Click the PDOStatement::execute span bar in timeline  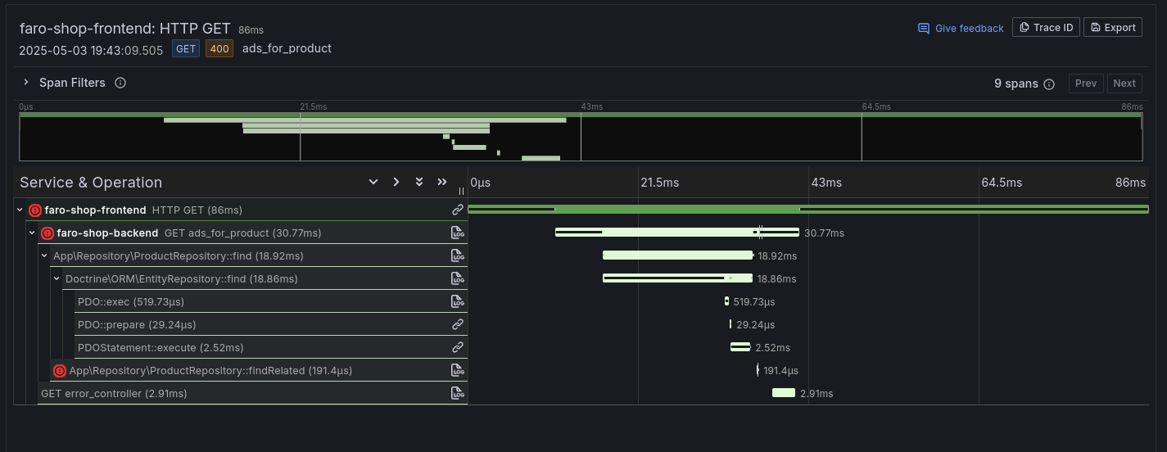coord(740,347)
